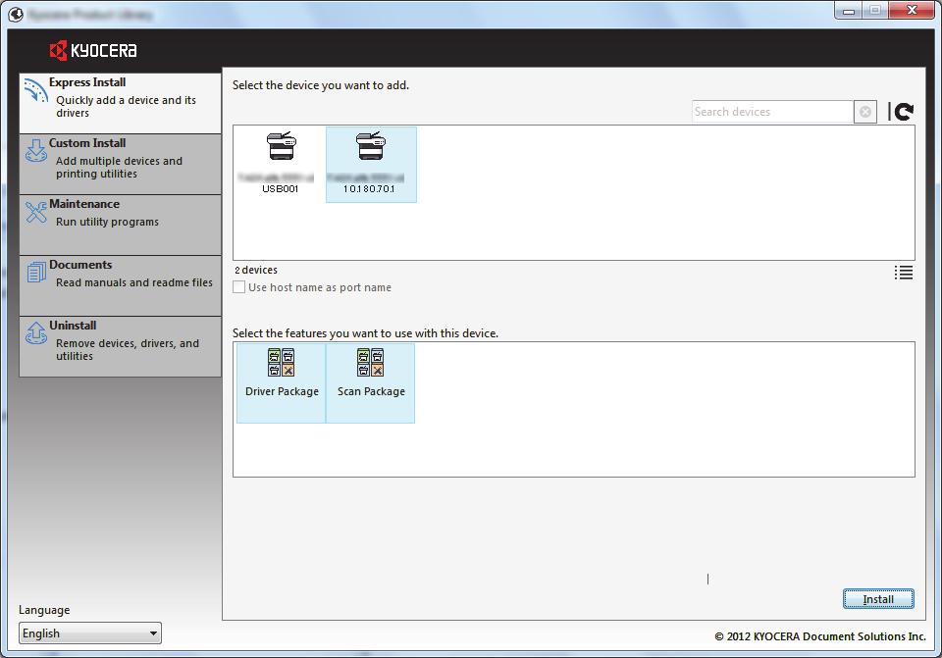Screen dimensions: 942x658
Task: Select the 10.180.70.1 network printer
Action: click(371, 164)
